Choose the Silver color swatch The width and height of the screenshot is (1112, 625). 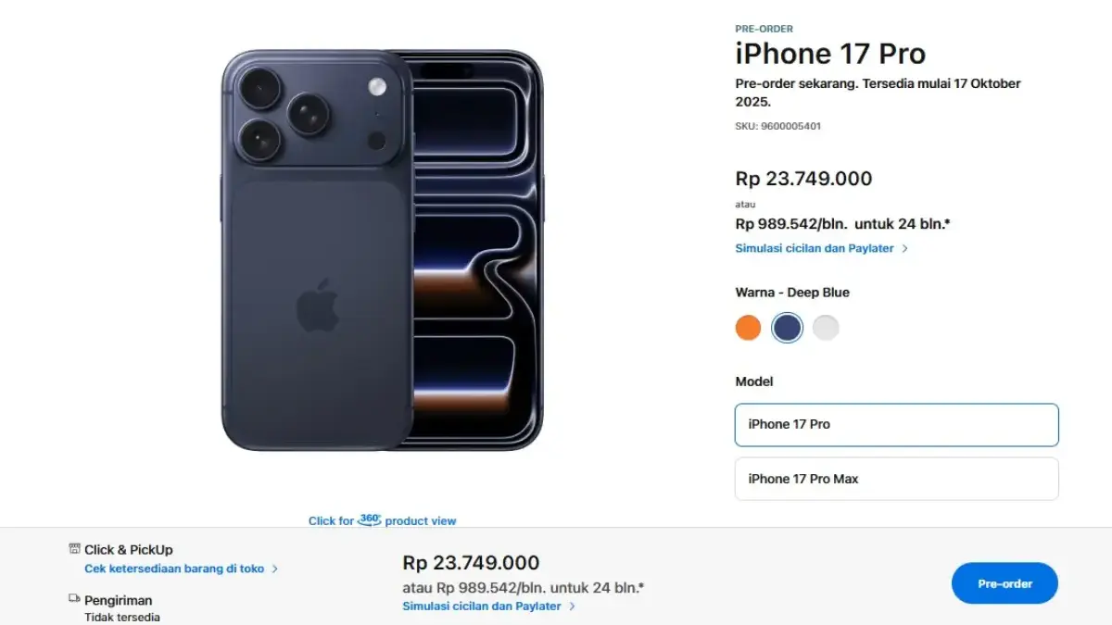(826, 328)
